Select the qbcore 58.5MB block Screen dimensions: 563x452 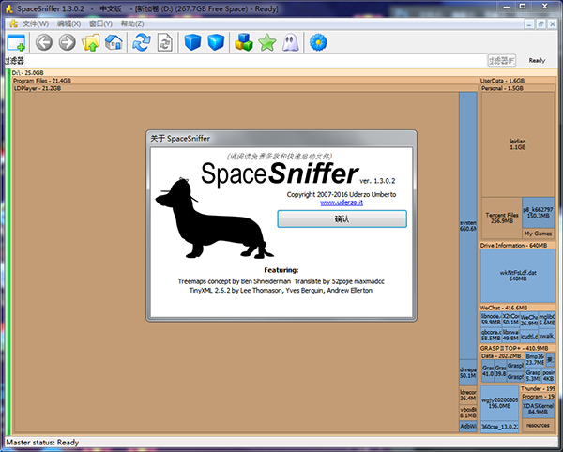click(x=491, y=335)
